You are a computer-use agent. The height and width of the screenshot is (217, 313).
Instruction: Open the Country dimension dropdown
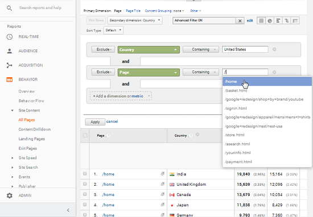click(x=149, y=50)
